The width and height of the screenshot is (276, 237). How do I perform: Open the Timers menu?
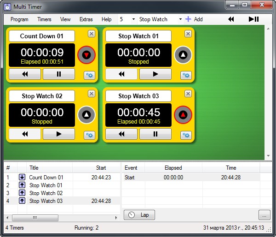point(44,19)
